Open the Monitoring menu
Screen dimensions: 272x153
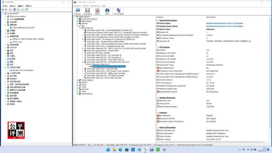pos(96,6)
